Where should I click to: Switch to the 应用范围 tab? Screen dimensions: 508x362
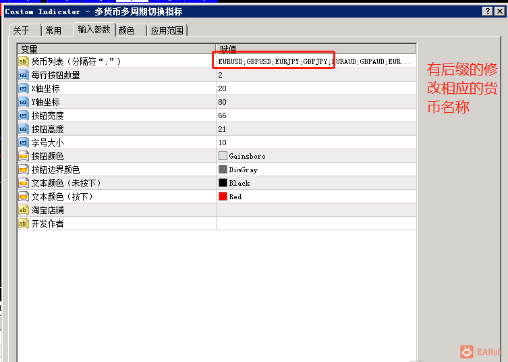click(x=167, y=30)
